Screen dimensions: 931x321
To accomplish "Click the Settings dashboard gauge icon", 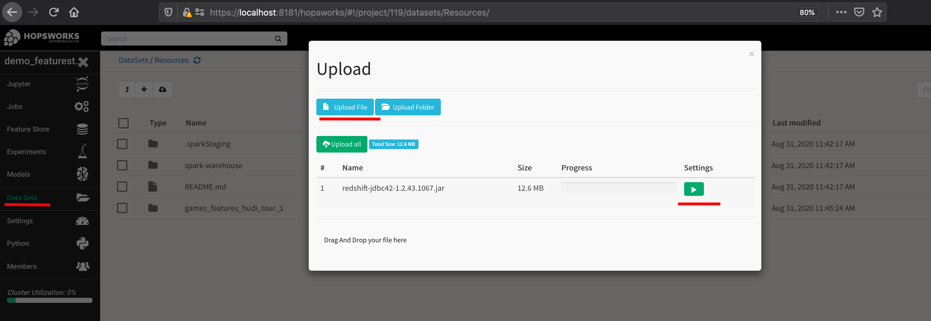I will pos(82,221).
